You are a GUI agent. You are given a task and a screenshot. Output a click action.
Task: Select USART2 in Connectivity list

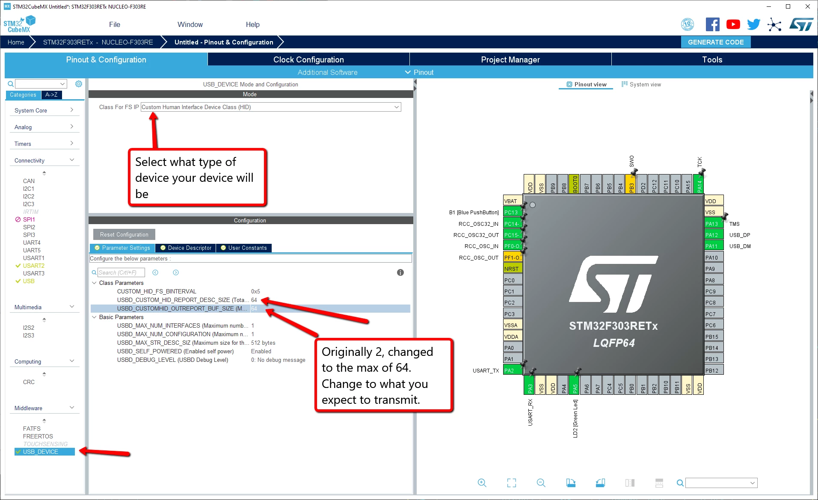[x=33, y=266]
